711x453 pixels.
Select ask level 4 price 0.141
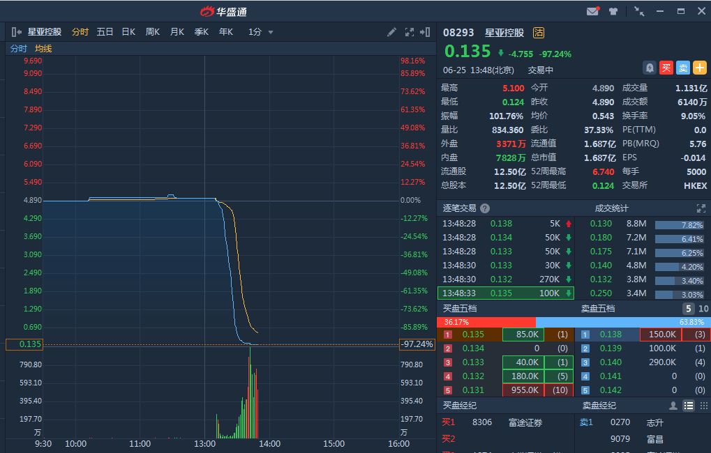pos(611,376)
